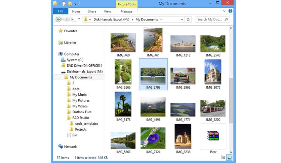Open the Quick Access Toolbar customize dropdown
Viewport: 281px width, 163px height.
(x=75, y=4)
